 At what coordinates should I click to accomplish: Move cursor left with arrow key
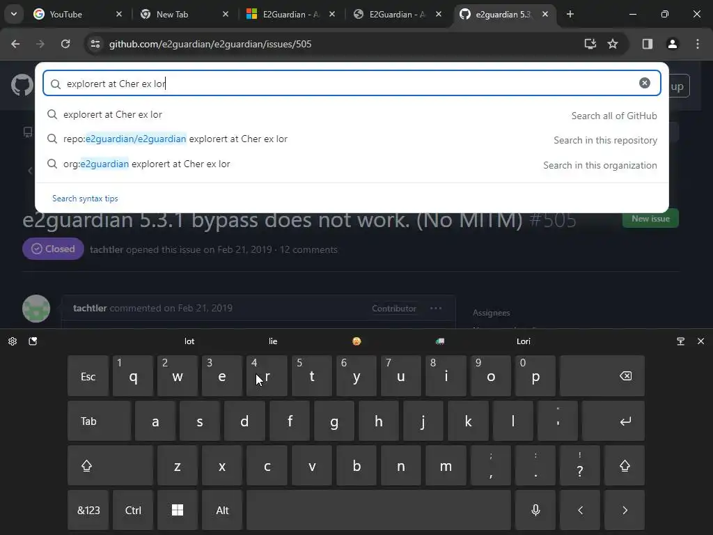point(580,510)
